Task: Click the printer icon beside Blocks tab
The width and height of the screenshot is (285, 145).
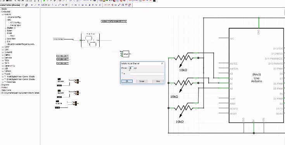Action: [x=26, y=5]
